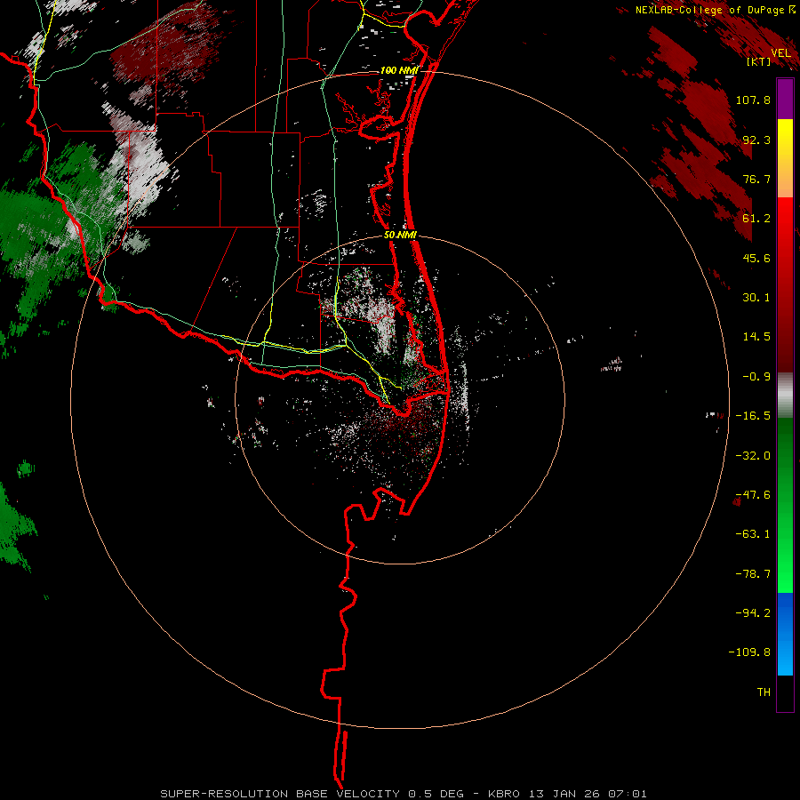Image resolution: width=800 pixels, height=800 pixels.
Task: Click the 50 NMI range ring label
Action: pyautogui.click(x=401, y=236)
